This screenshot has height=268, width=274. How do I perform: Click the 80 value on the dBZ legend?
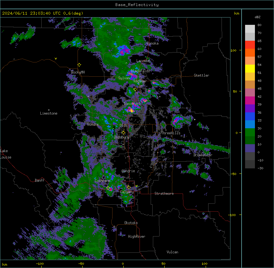(259, 25)
